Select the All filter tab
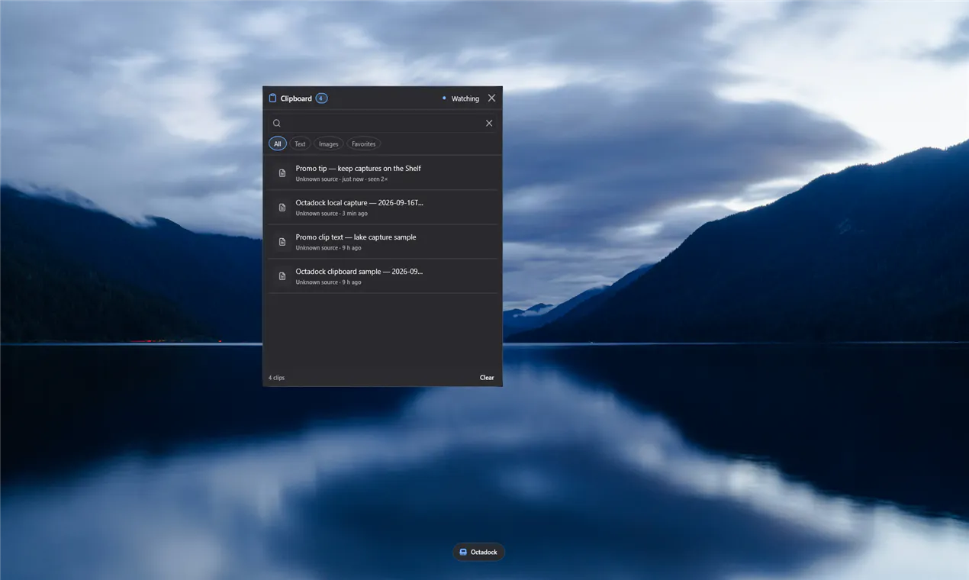The width and height of the screenshot is (969, 580). 278,143
